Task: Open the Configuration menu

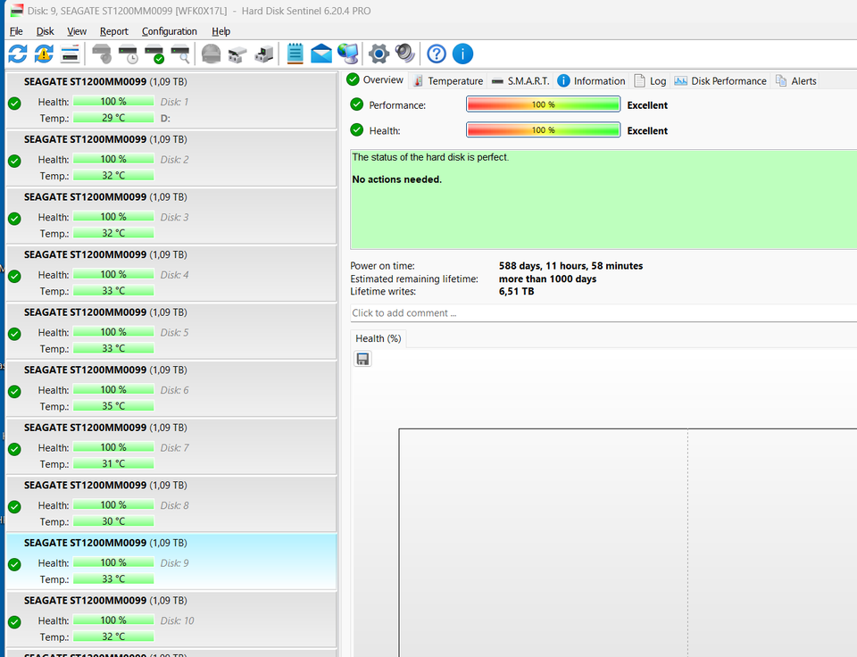Action: [x=170, y=31]
